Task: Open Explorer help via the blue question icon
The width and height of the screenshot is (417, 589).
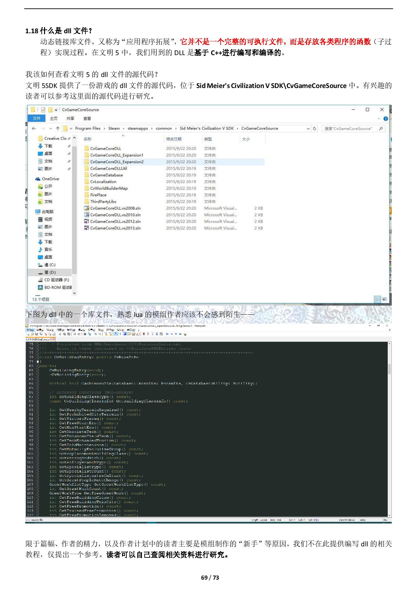Action: point(386,119)
